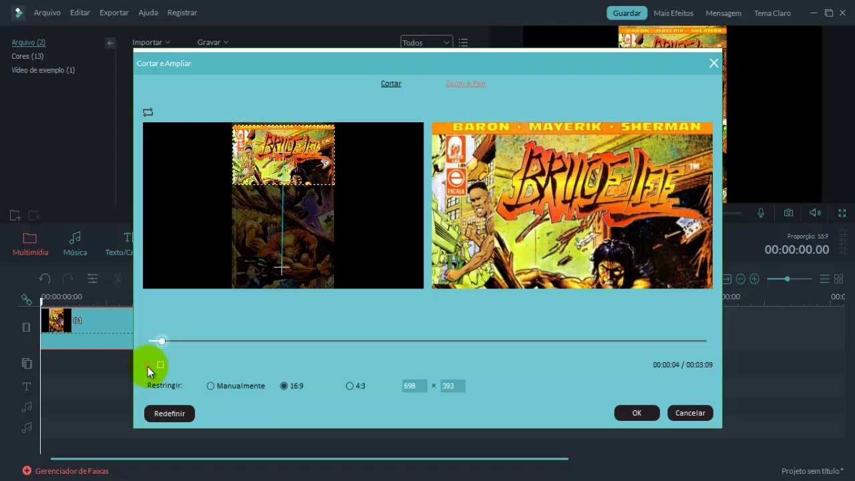This screenshot has width=855, height=481.
Task: Click the Guardar button
Action: tap(627, 13)
